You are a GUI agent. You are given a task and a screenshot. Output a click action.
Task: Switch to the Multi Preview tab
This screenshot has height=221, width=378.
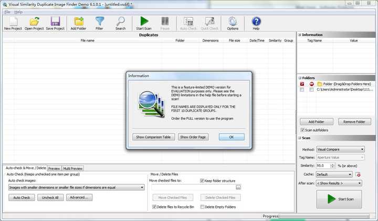pyautogui.click(x=73, y=169)
